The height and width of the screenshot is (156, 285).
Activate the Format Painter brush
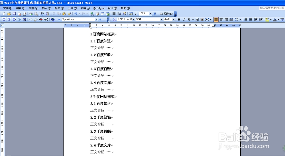click(x=70, y=14)
